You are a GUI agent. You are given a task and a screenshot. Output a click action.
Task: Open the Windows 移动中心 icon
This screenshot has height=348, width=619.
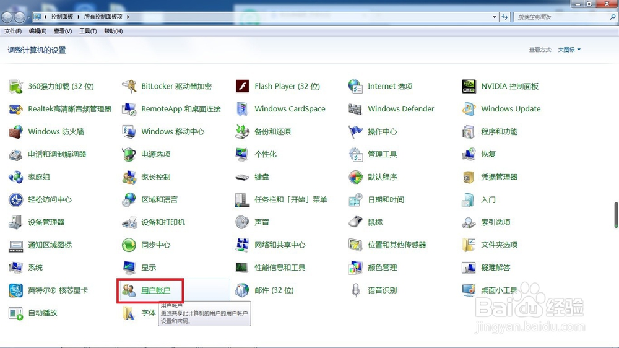(x=129, y=131)
